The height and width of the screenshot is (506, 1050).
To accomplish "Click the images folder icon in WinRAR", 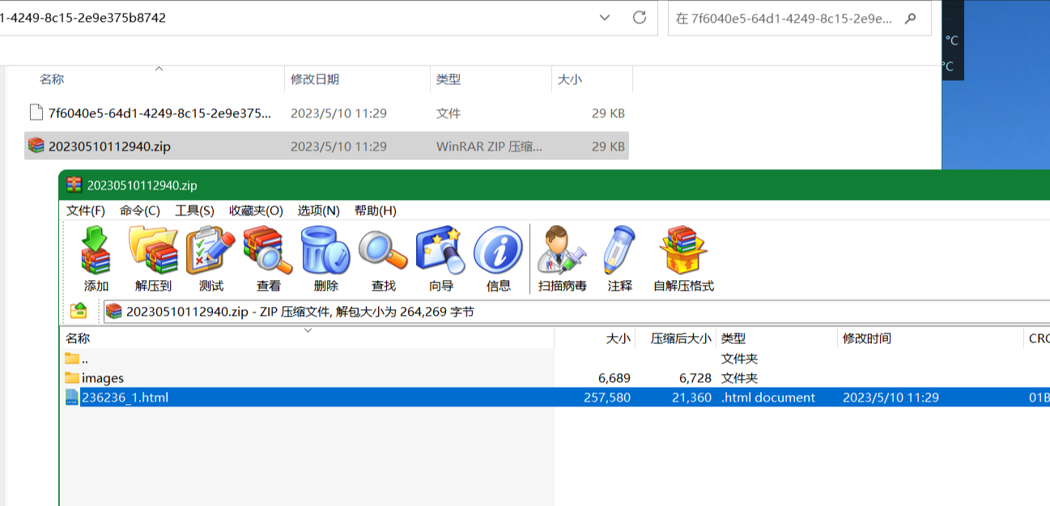I will click(x=72, y=378).
